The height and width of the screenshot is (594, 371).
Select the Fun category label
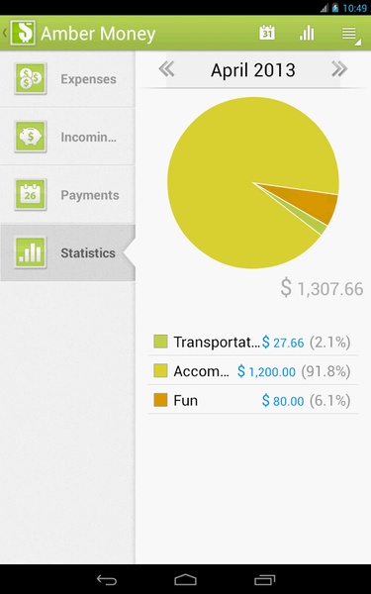[186, 400]
